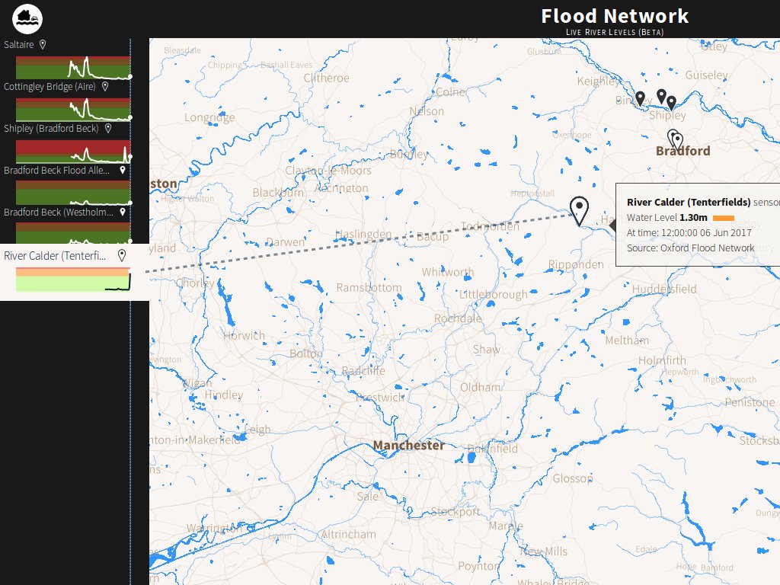
Task: Open the Cottingley Bridge (Aire) sensor entry
Action: click(50, 87)
